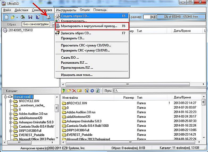208x152 pixels.
Task: Choose Монтировать в виртуальный привод... entry
Action: pos(92,26)
